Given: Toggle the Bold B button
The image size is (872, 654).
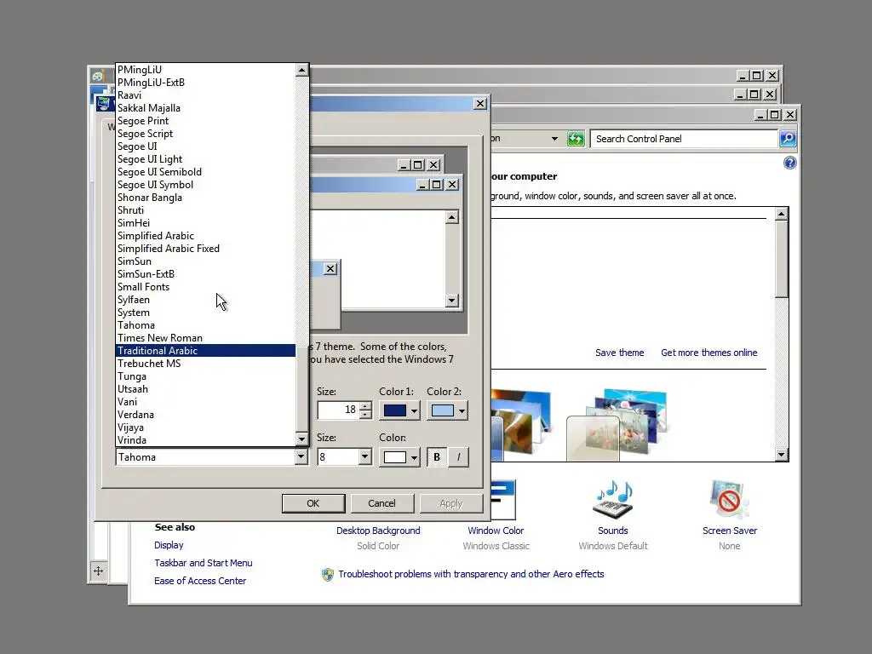Looking at the screenshot, I should coord(437,457).
